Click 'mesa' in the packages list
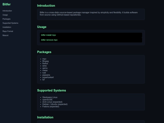This screenshot has width=164, height=123. (45, 70)
